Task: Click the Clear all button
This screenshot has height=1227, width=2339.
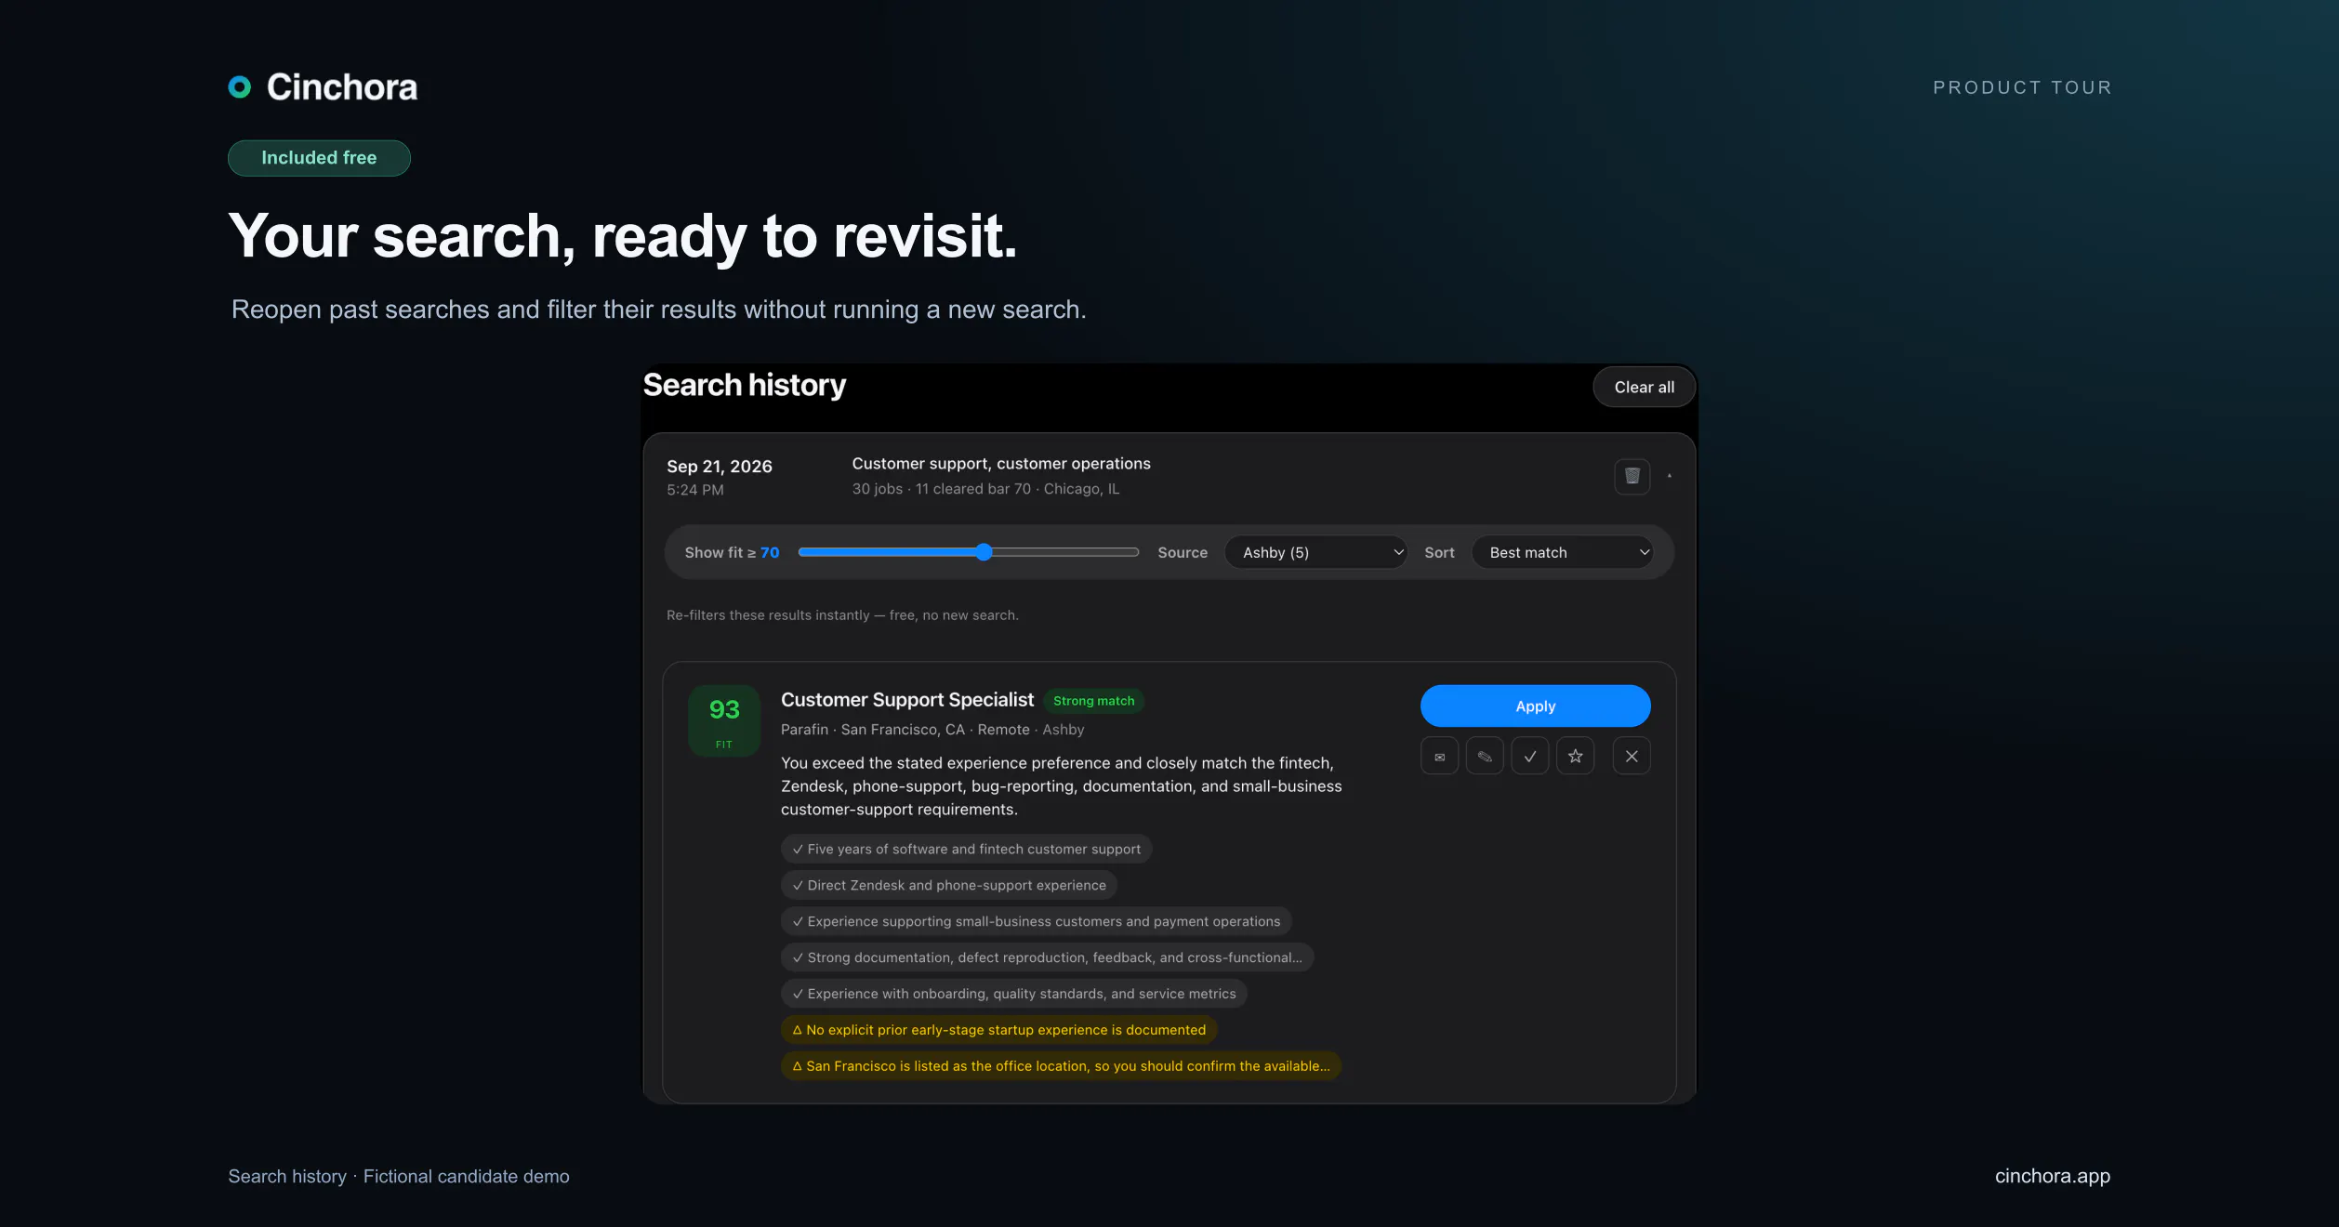Action: click(1644, 387)
